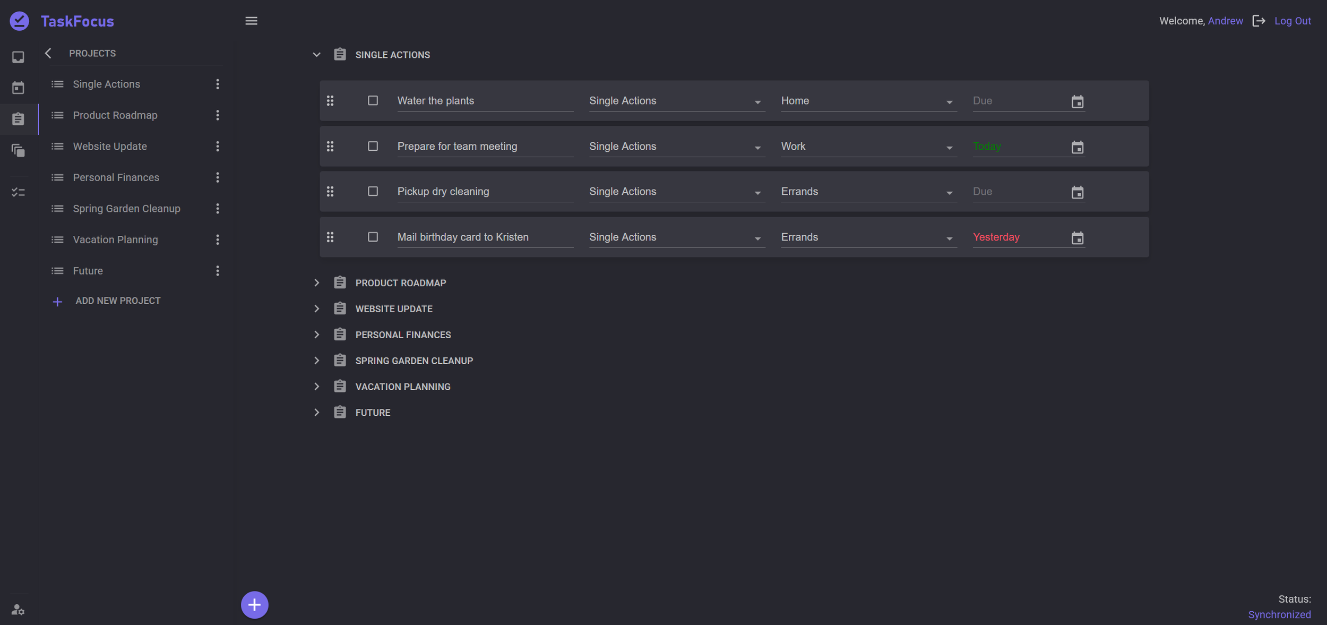Select Vacation Planning in projects sidebar
Viewport: 1327px width, 625px height.
(115, 239)
